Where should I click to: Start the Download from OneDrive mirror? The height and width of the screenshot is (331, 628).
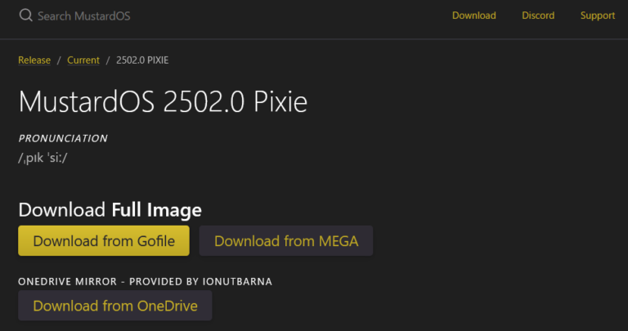click(114, 306)
